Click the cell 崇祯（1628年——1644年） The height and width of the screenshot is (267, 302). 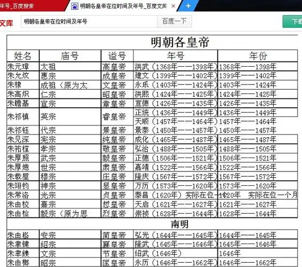(176, 214)
